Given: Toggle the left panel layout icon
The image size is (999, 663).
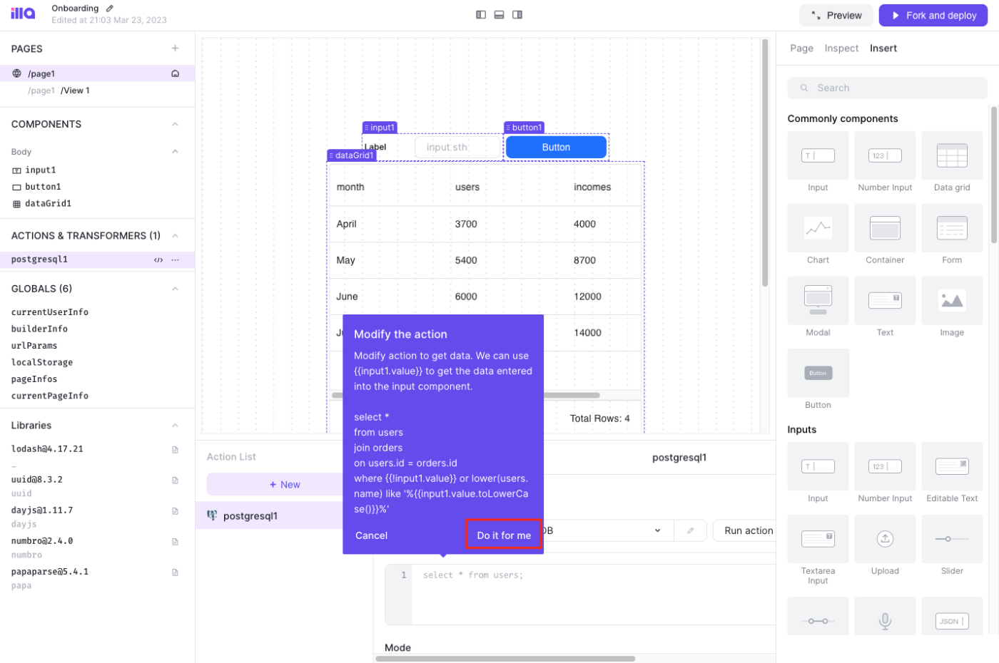Looking at the screenshot, I should [481, 14].
